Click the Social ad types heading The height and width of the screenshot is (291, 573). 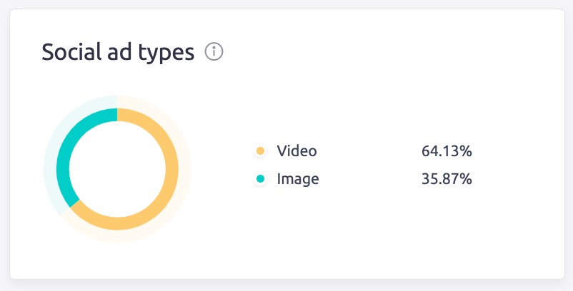[x=118, y=52]
